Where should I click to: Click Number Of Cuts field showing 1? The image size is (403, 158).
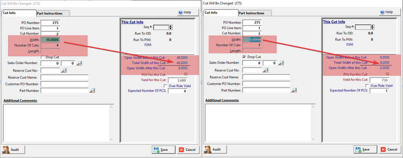point(252,45)
